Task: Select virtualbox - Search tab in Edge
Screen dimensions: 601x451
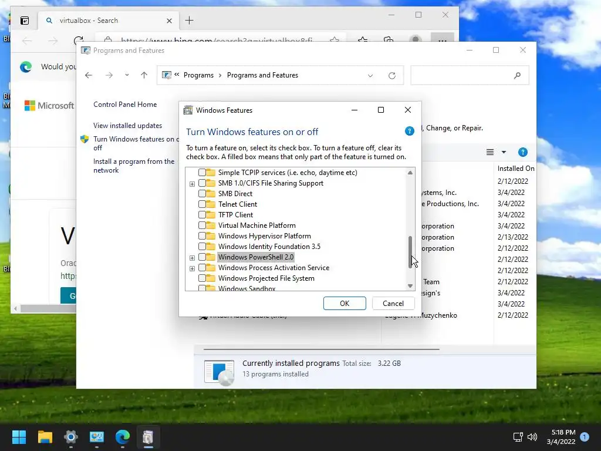Action: (108, 21)
